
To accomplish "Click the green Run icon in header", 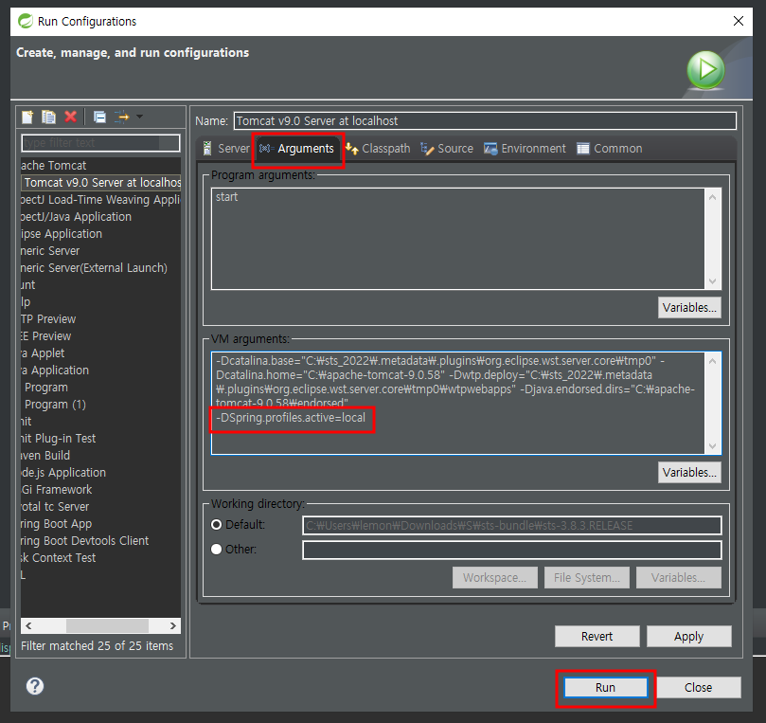I will click(706, 70).
